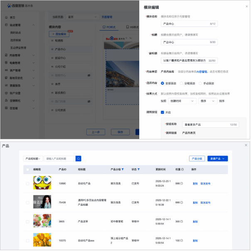Click 复制 for product 3805
The width and height of the screenshot is (251, 251).
coord(195,222)
